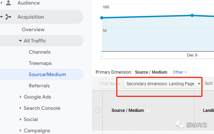Select the Source/Medium report in the sidebar

[47, 74]
